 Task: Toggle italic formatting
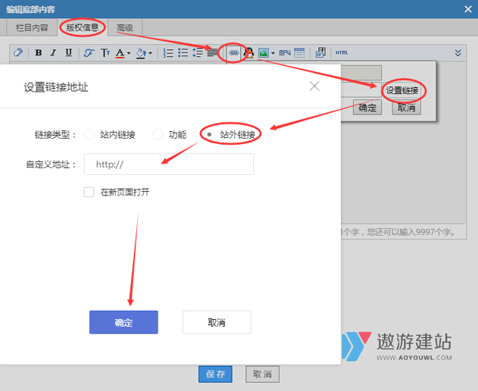[53, 52]
